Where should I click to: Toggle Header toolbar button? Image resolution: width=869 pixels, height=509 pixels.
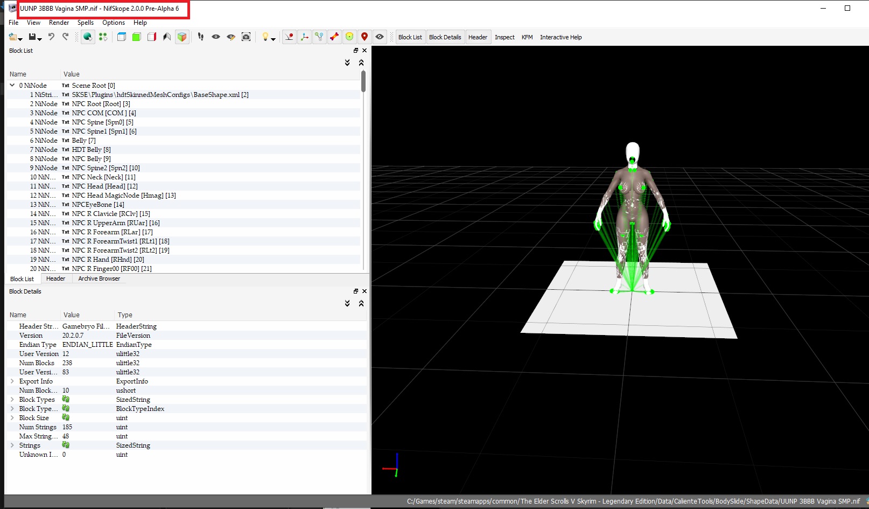click(478, 37)
